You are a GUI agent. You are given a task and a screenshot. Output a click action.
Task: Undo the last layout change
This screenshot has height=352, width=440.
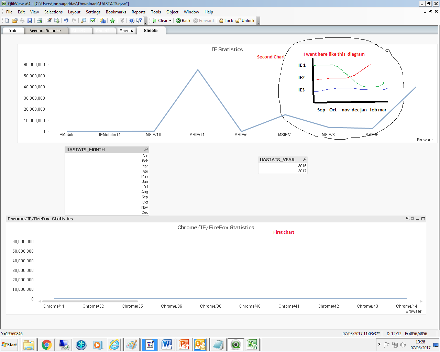point(66,21)
